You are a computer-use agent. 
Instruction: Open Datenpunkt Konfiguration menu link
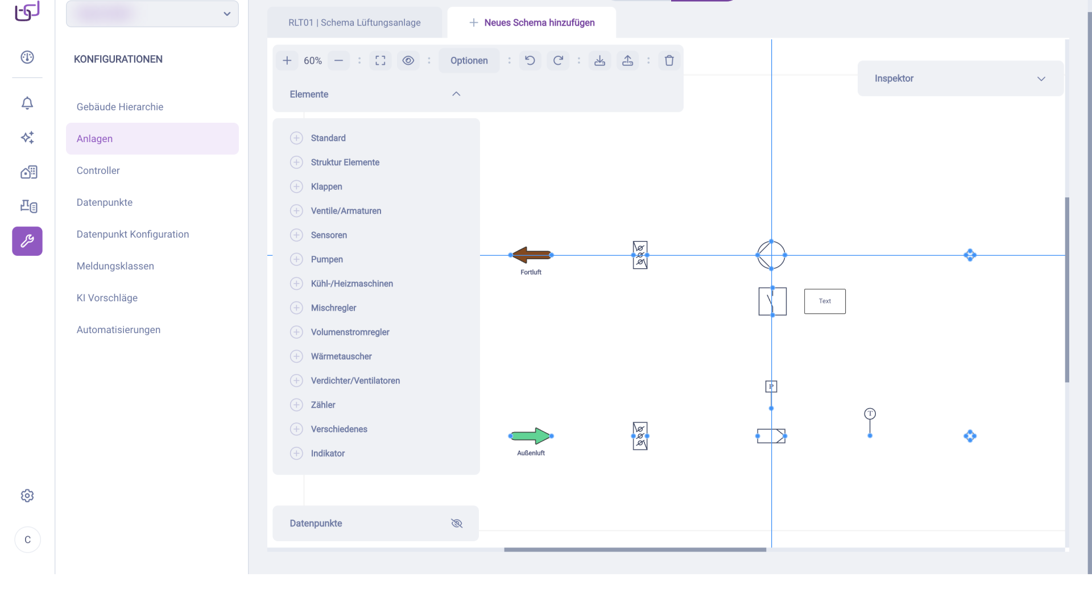(133, 234)
